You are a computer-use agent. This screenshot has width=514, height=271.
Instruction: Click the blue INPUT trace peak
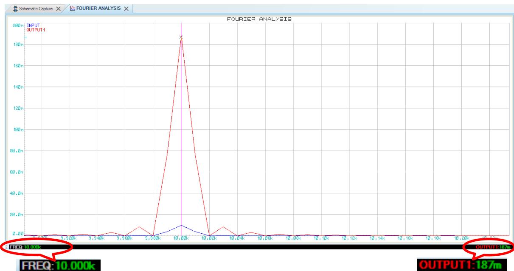point(181,225)
